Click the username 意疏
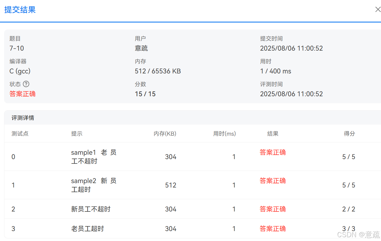This screenshot has width=381, height=241. [141, 48]
